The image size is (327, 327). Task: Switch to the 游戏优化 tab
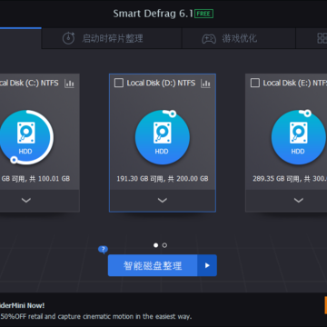pos(239,38)
